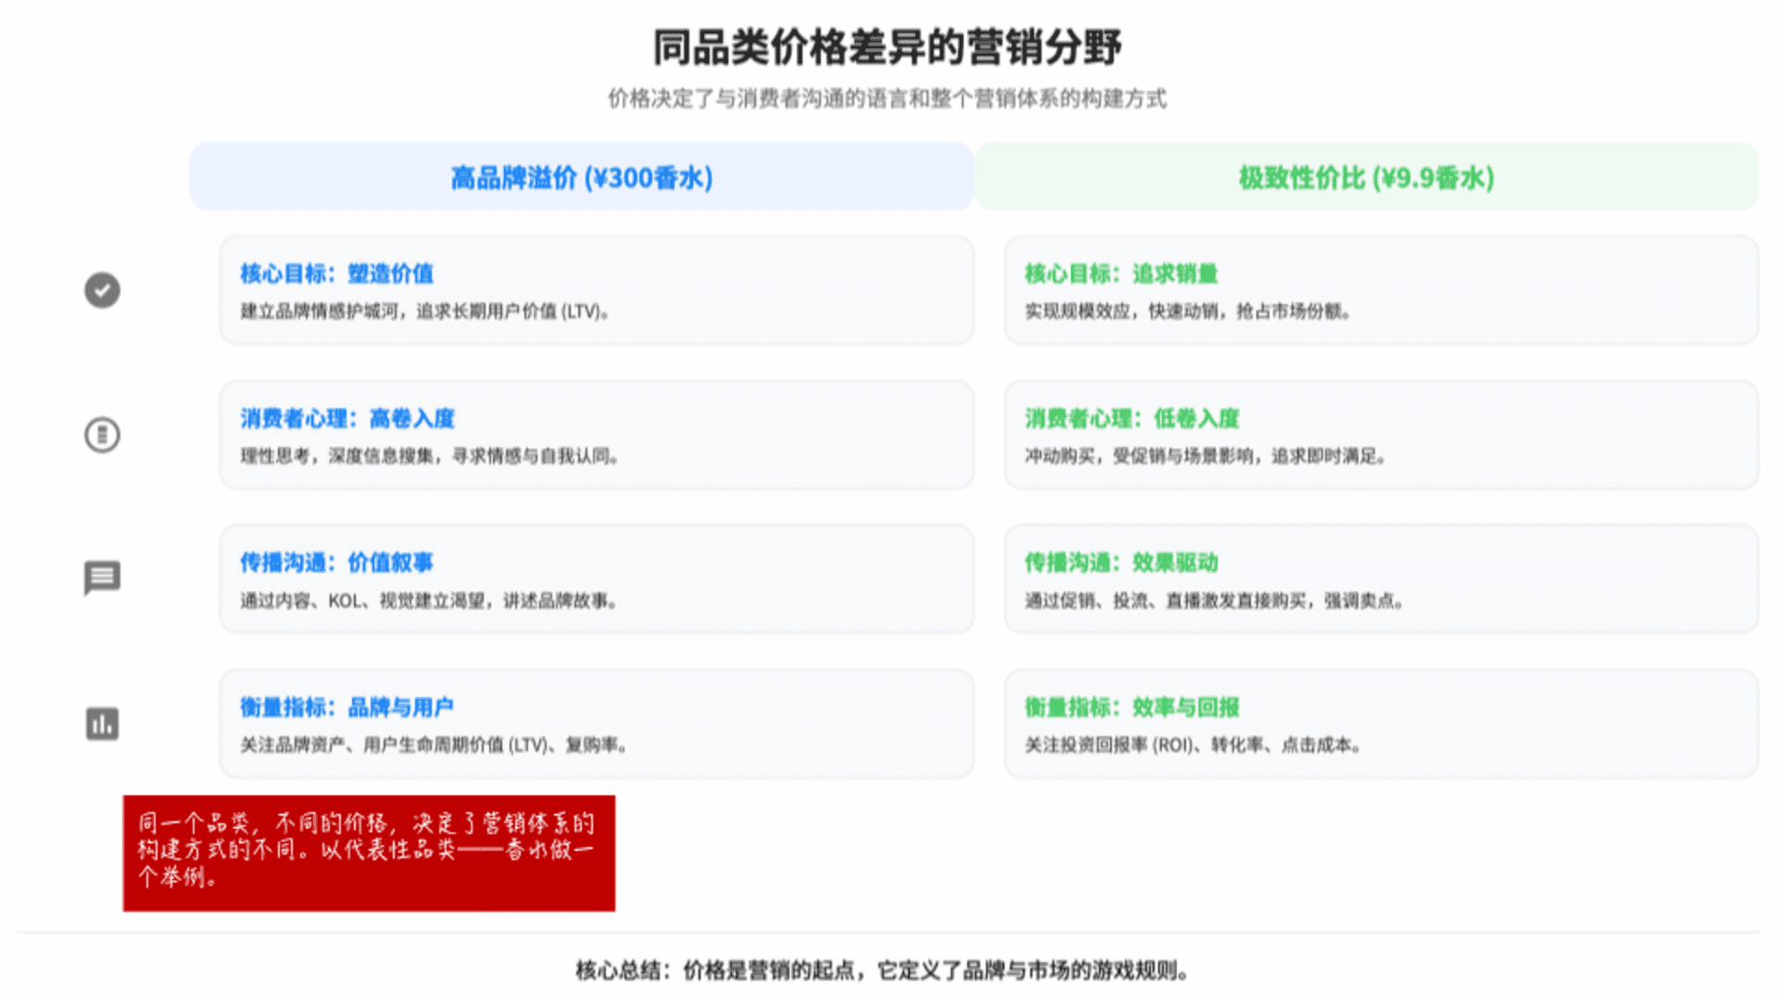Open the 核心目标：塑造价值 card
The height and width of the screenshot is (1001, 1779).
pos(597,290)
